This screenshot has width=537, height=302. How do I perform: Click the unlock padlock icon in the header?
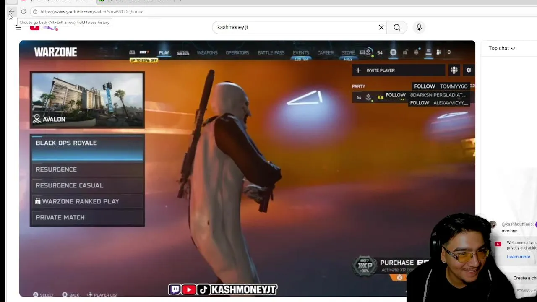pyautogui.click(x=405, y=52)
